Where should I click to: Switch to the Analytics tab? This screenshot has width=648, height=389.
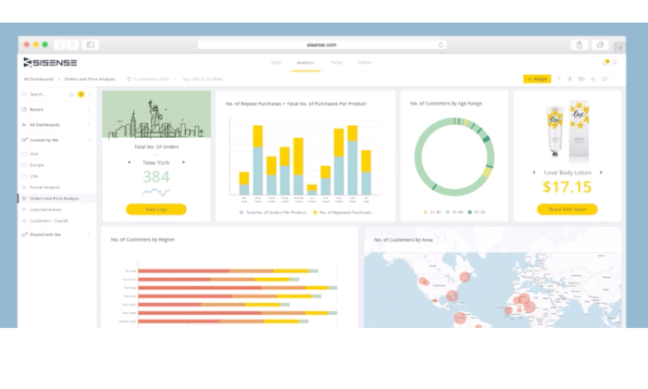(x=305, y=63)
